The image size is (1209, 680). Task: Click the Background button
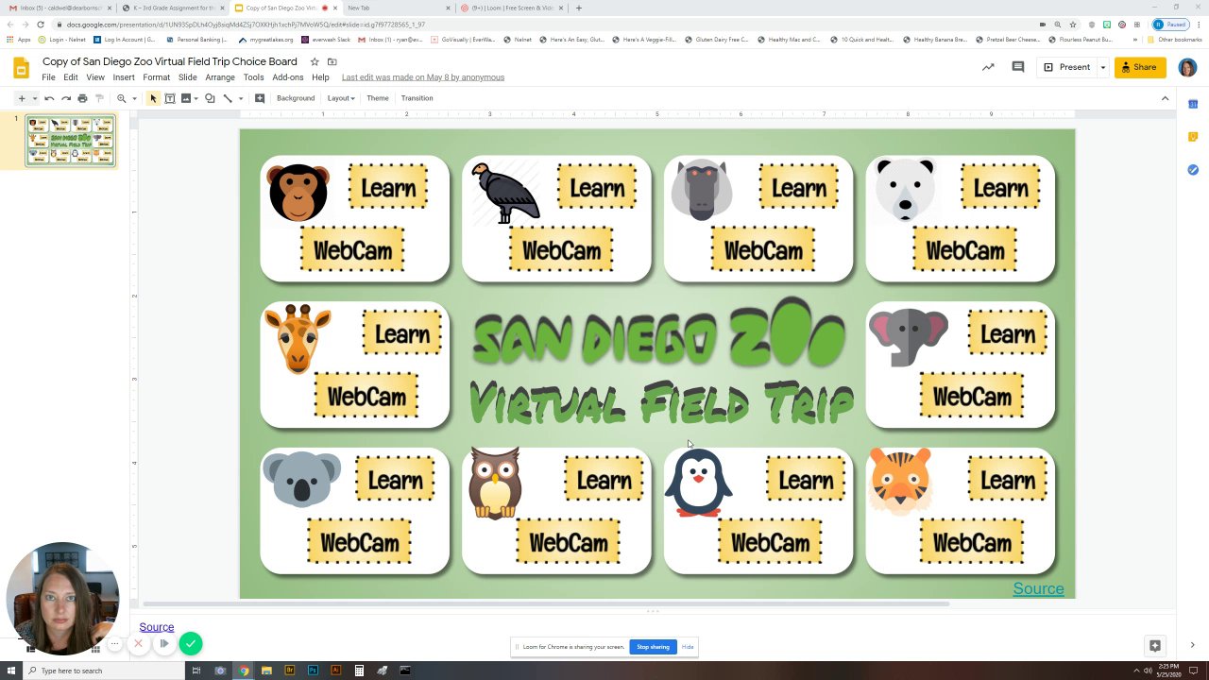[x=296, y=98]
